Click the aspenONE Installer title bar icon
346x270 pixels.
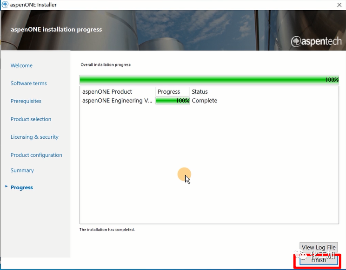(5, 5)
